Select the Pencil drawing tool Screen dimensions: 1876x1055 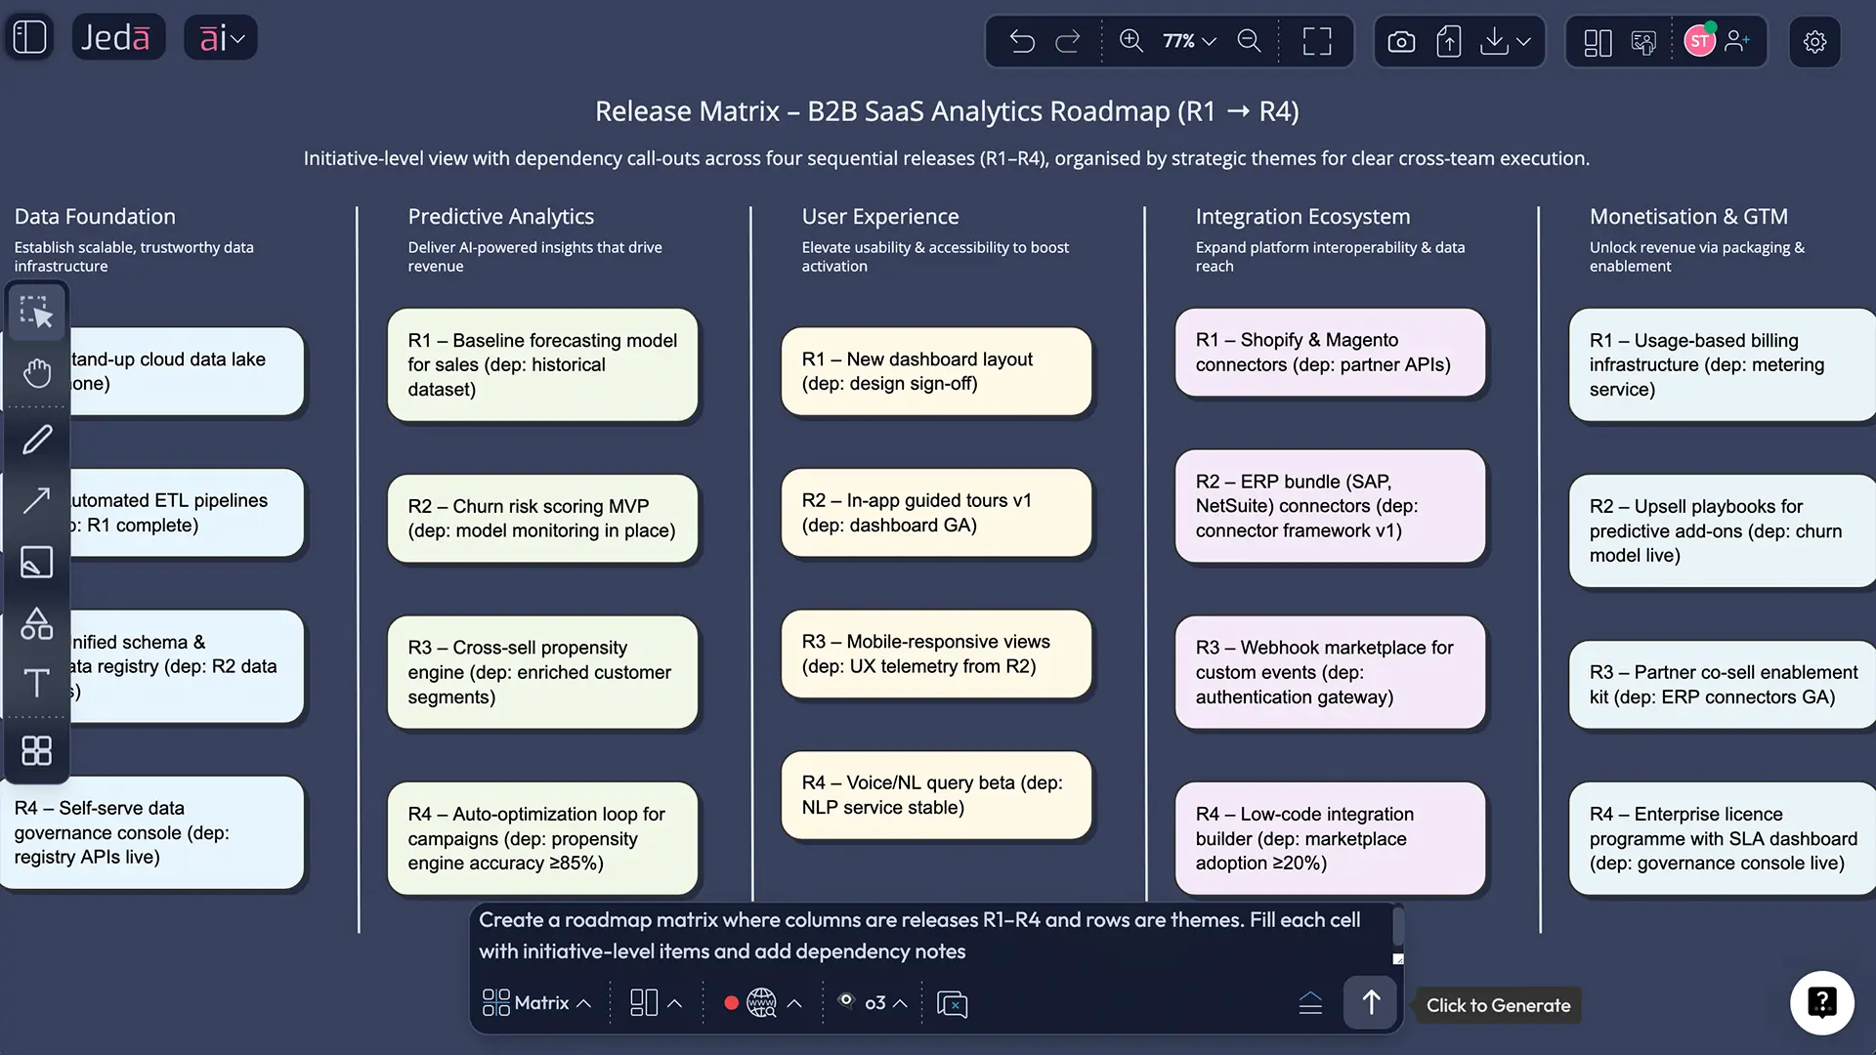(37, 440)
